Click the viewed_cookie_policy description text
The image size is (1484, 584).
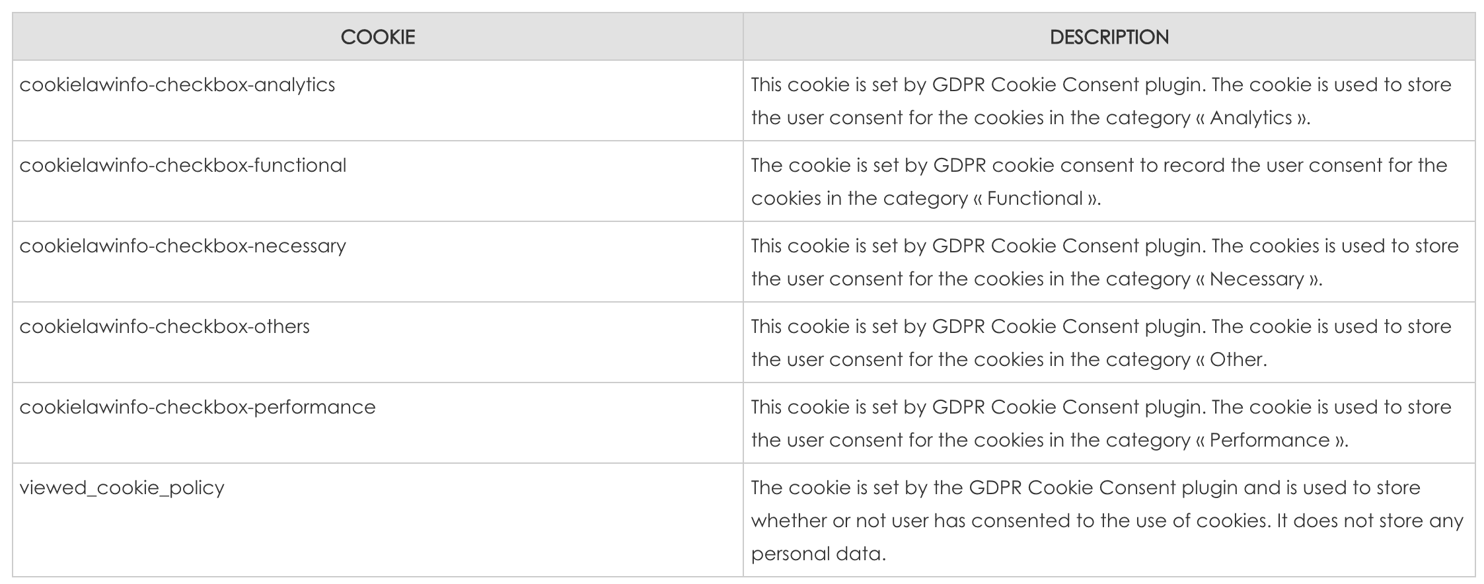[x=1107, y=521]
